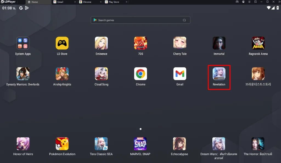This screenshot has height=163, width=281.
Task: Click the Search games field
Action: (x=140, y=20)
